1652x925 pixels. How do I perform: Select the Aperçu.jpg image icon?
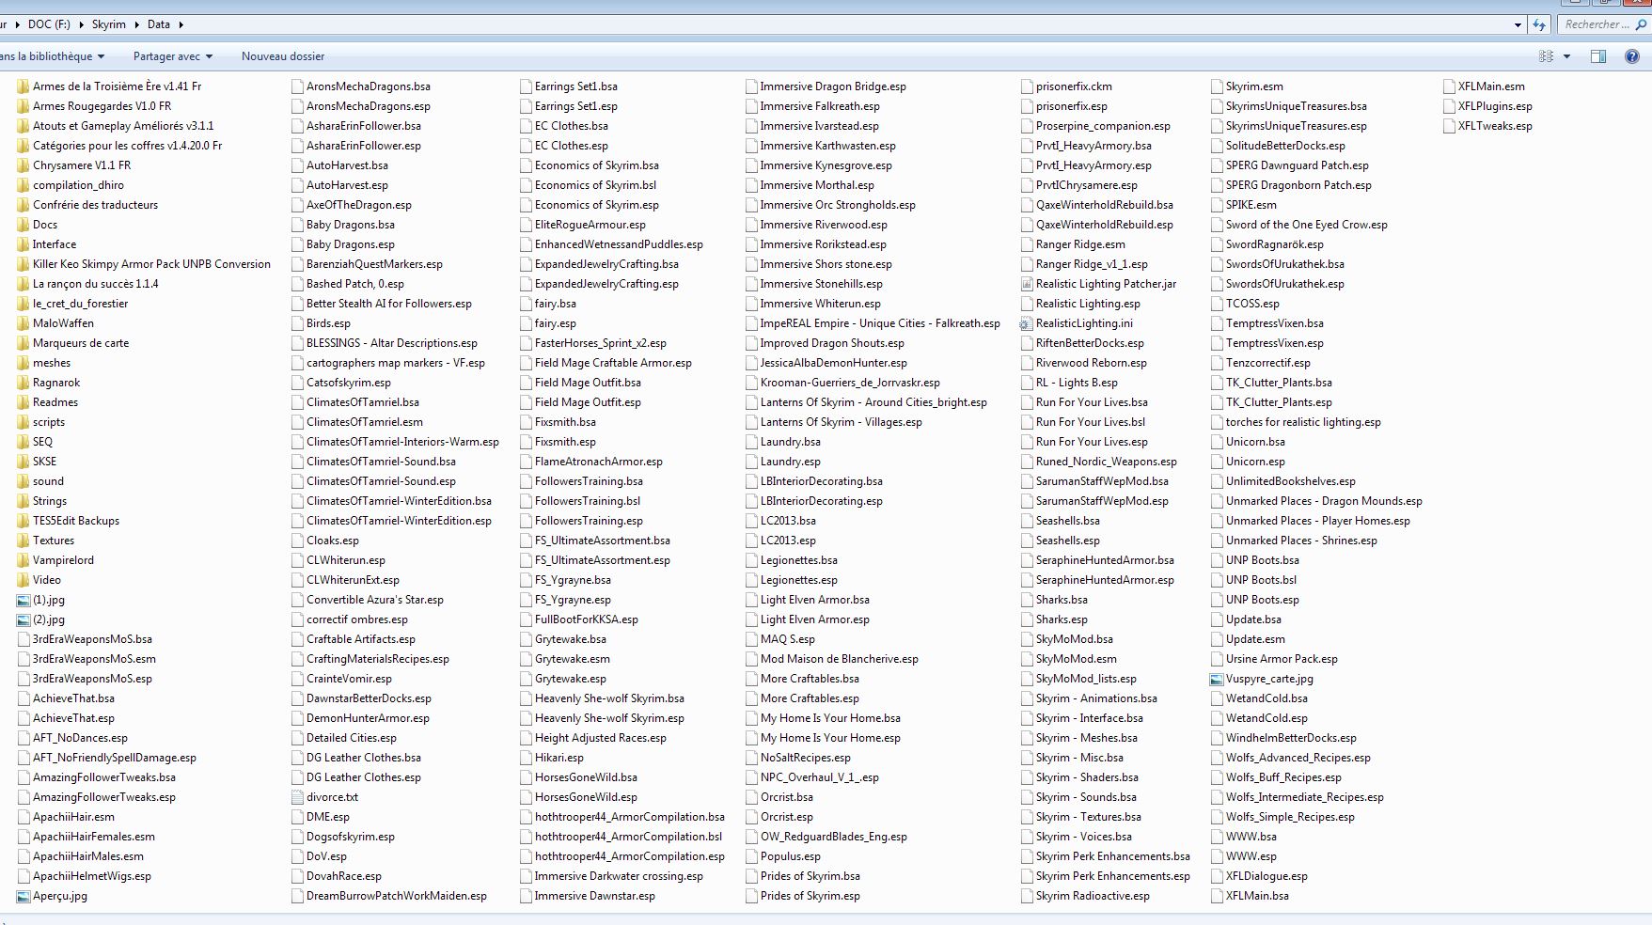(24, 896)
